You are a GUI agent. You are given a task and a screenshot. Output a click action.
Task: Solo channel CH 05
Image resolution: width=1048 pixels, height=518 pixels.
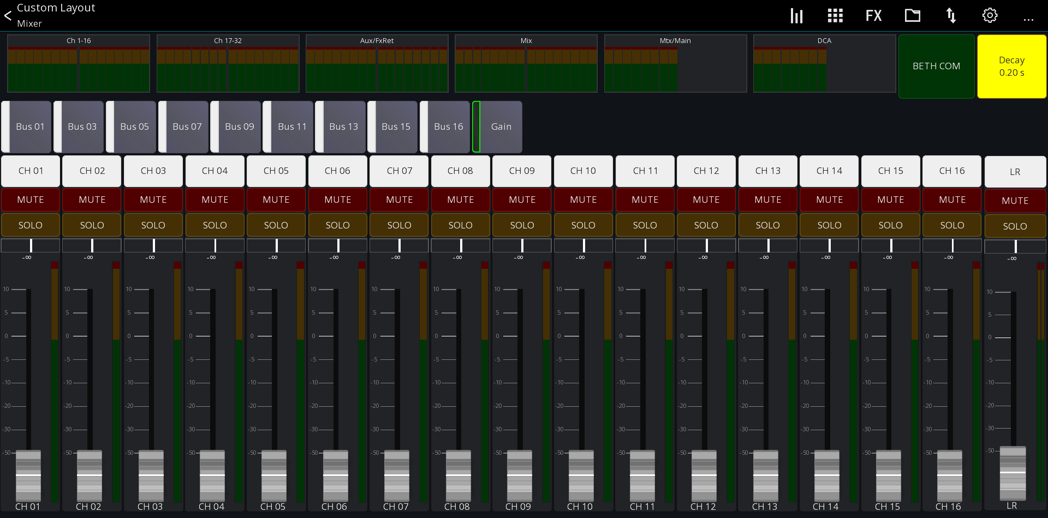276,225
